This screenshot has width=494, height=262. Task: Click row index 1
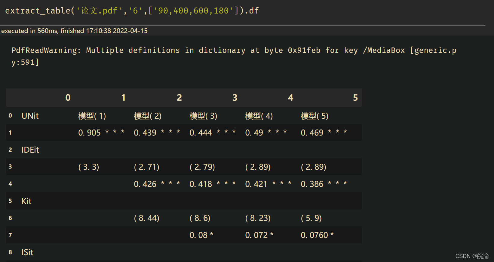(10, 133)
